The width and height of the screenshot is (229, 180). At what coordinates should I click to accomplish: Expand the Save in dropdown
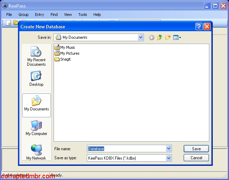click(140, 37)
